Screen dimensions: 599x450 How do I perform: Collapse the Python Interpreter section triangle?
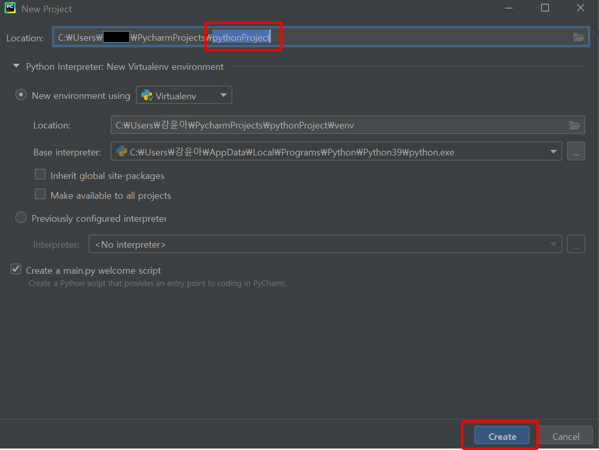16,66
